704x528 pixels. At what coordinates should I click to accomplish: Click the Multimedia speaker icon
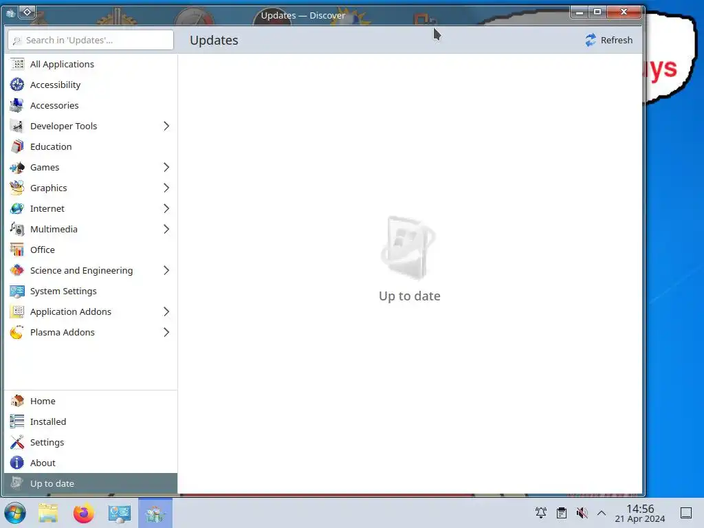(17, 230)
